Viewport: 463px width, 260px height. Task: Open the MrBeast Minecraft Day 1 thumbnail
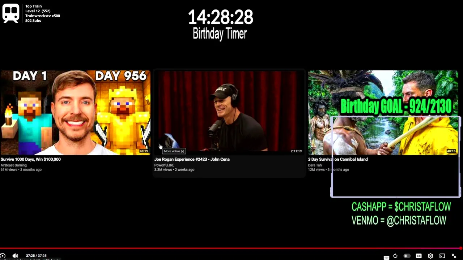[x=75, y=113]
